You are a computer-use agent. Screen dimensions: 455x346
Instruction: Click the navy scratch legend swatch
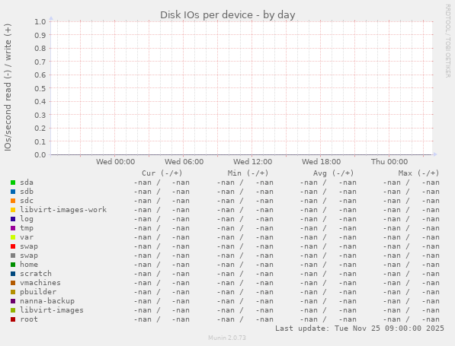pos(13,274)
